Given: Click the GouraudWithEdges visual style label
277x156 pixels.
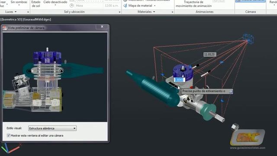Looking at the screenshot, I should pos(37,19).
